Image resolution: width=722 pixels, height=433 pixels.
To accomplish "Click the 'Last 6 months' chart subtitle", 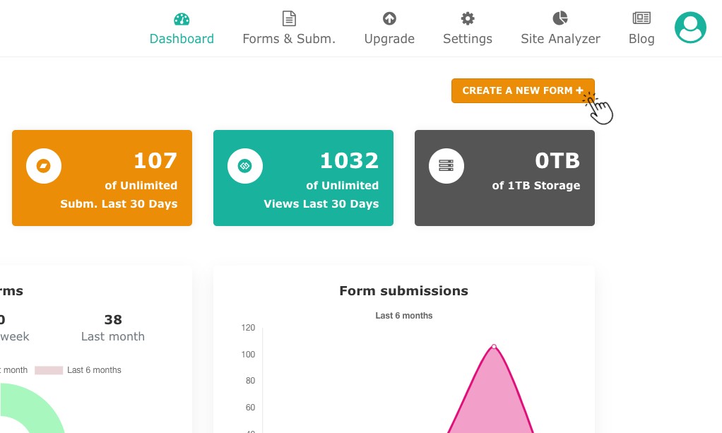I will [404, 316].
